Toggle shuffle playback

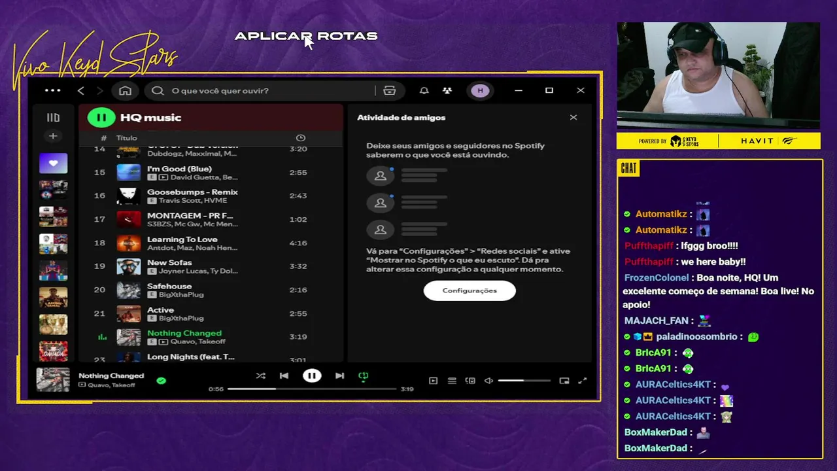(x=260, y=375)
